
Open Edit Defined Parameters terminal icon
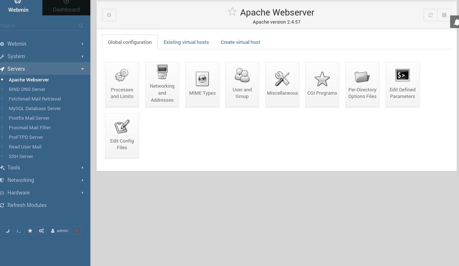pyautogui.click(x=403, y=84)
